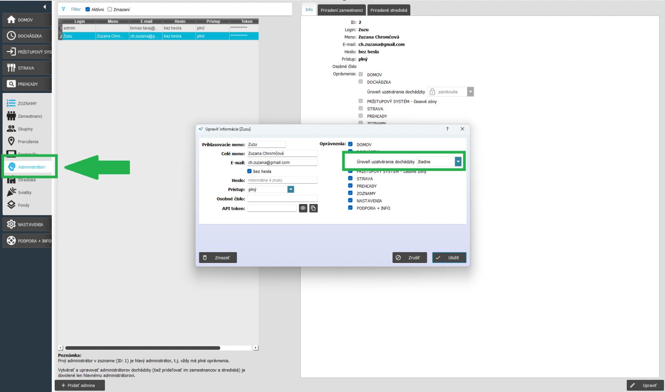Image resolution: width=665 pixels, height=392 pixels.
Task: Enable the Zmazaní filter checkbox
Action: point(110,10)
